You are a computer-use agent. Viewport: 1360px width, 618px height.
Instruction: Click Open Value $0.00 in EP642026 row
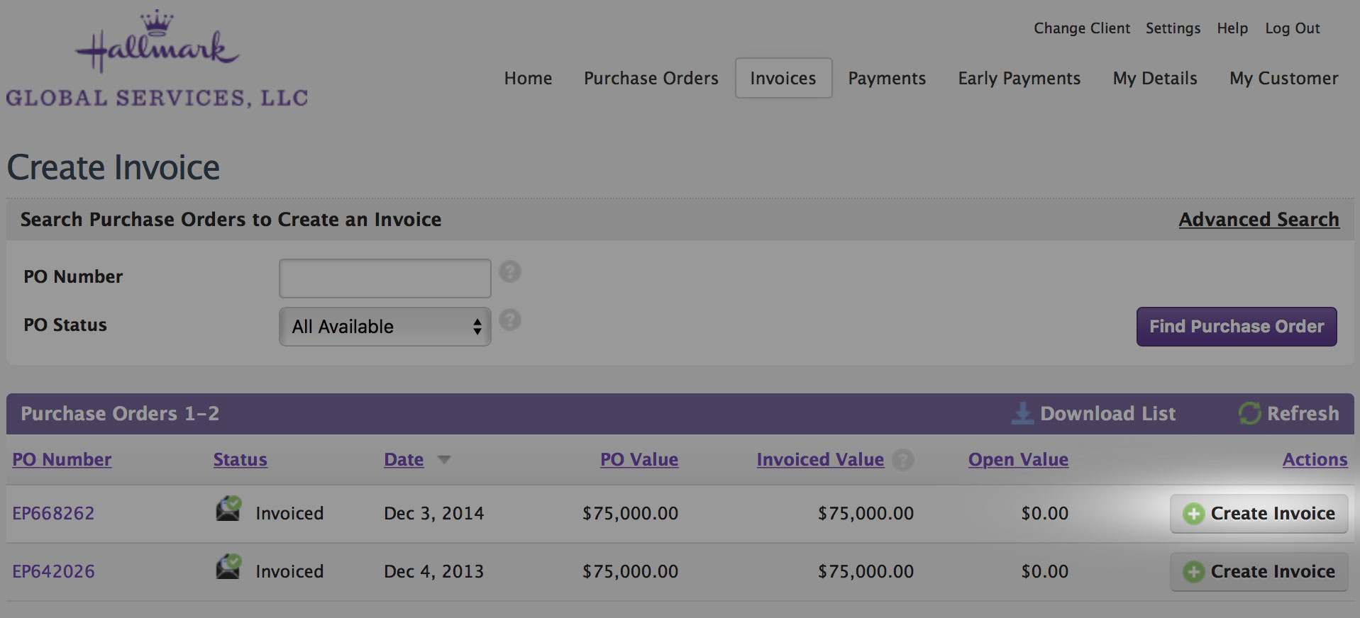[1044, 572]
